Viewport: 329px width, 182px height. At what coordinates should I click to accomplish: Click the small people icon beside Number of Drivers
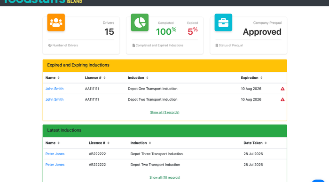click(50, 45)
